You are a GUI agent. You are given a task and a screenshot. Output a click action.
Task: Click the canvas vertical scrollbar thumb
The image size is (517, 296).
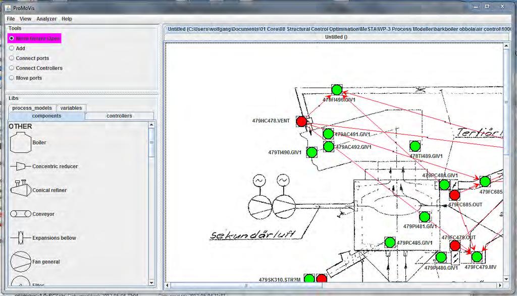(x=506, y=102)
